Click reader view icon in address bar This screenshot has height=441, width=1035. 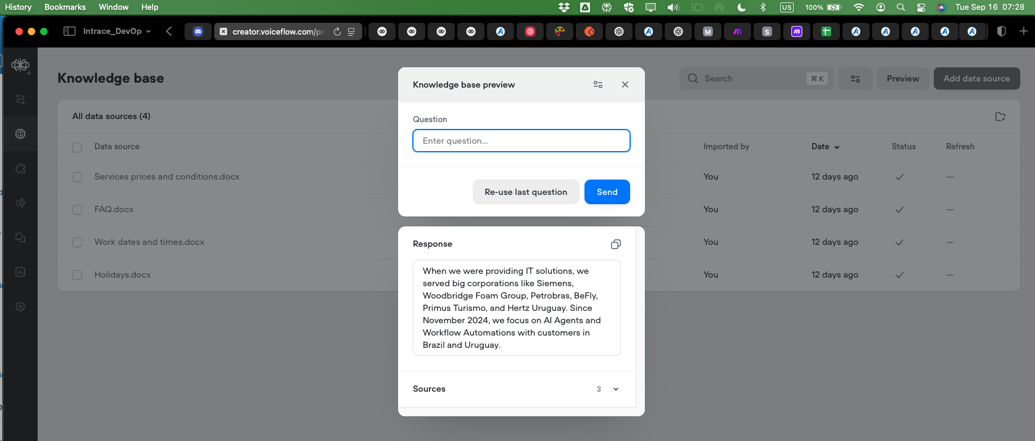point(351,31)
